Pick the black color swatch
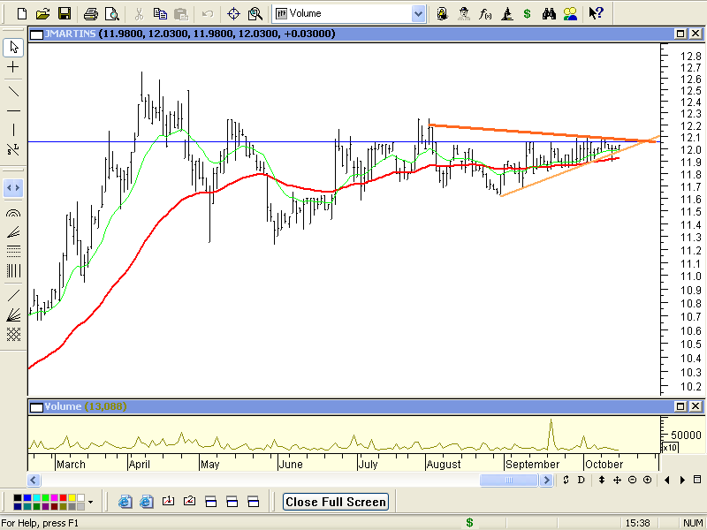The image size is (707, 530). (x=18, y=497)
